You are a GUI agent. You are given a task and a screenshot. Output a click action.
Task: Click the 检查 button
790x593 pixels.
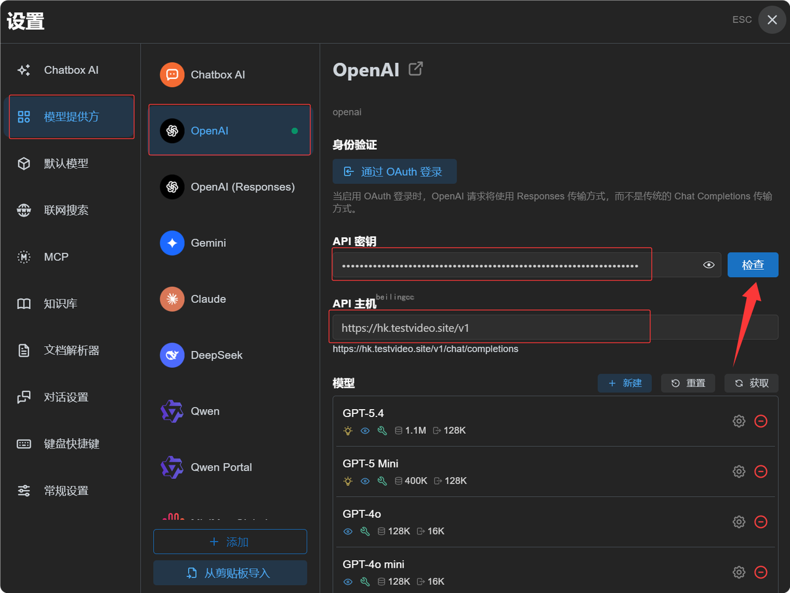point(753,265)
